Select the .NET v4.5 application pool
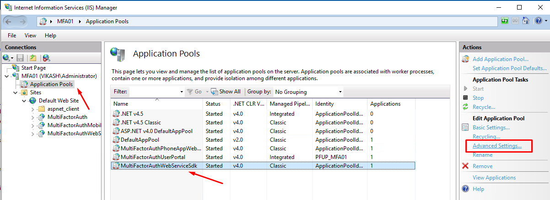Image resolution: width=550 pixels, height=200 pixels. click(263, 114)
